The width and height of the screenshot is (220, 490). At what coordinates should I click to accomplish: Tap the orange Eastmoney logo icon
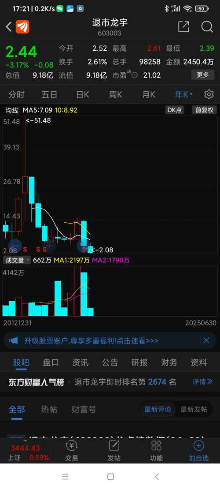[22, 27]
